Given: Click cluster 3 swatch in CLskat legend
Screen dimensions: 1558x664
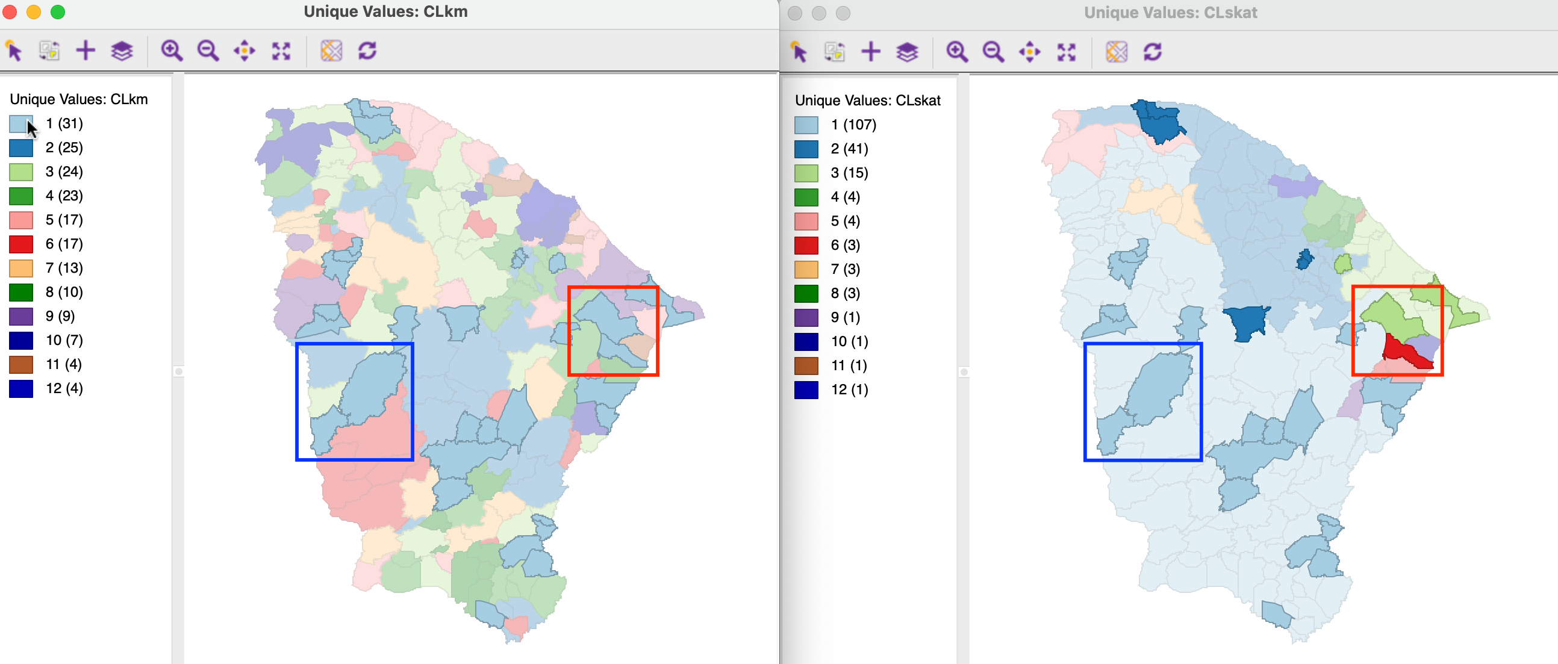Looking at the screenshot, I should coord(806,173).
